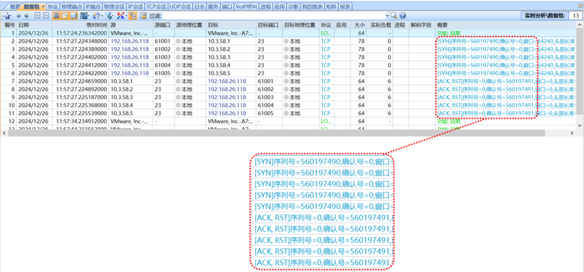Go to previous packet with the left arrow icon

point(18,16)
